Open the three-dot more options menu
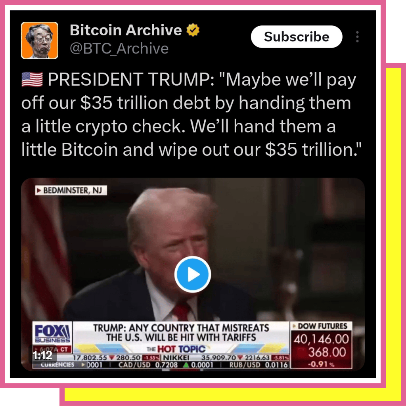406x406 pixels. (357, 37)
